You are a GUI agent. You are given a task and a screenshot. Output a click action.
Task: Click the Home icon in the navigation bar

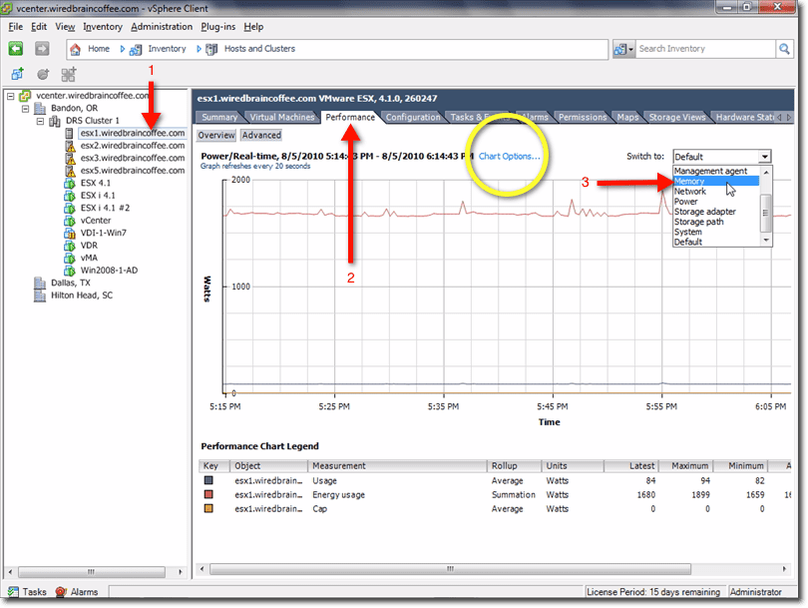point(76,48)
